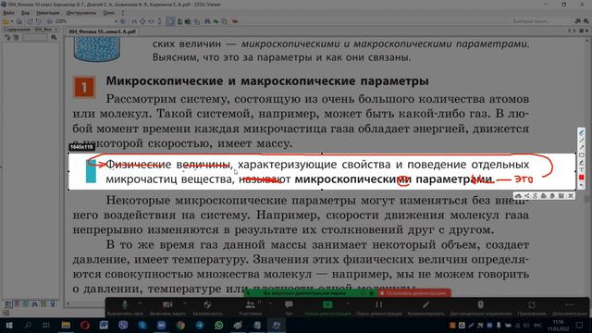
Task: Search similar images on Google
Action: 535,195
